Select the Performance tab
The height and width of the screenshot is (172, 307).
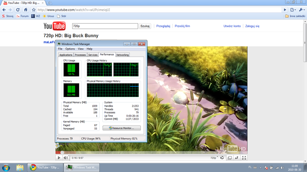point(107,54)
